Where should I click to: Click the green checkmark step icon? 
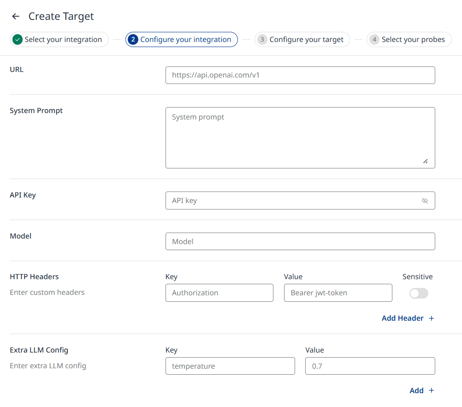point(18,40)
